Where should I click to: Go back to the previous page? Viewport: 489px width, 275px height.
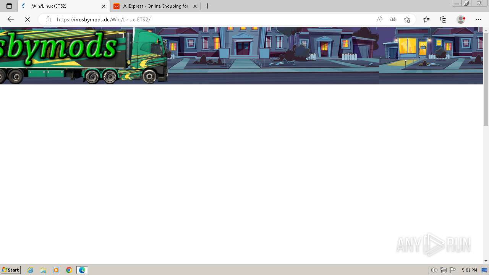point(11,19)
